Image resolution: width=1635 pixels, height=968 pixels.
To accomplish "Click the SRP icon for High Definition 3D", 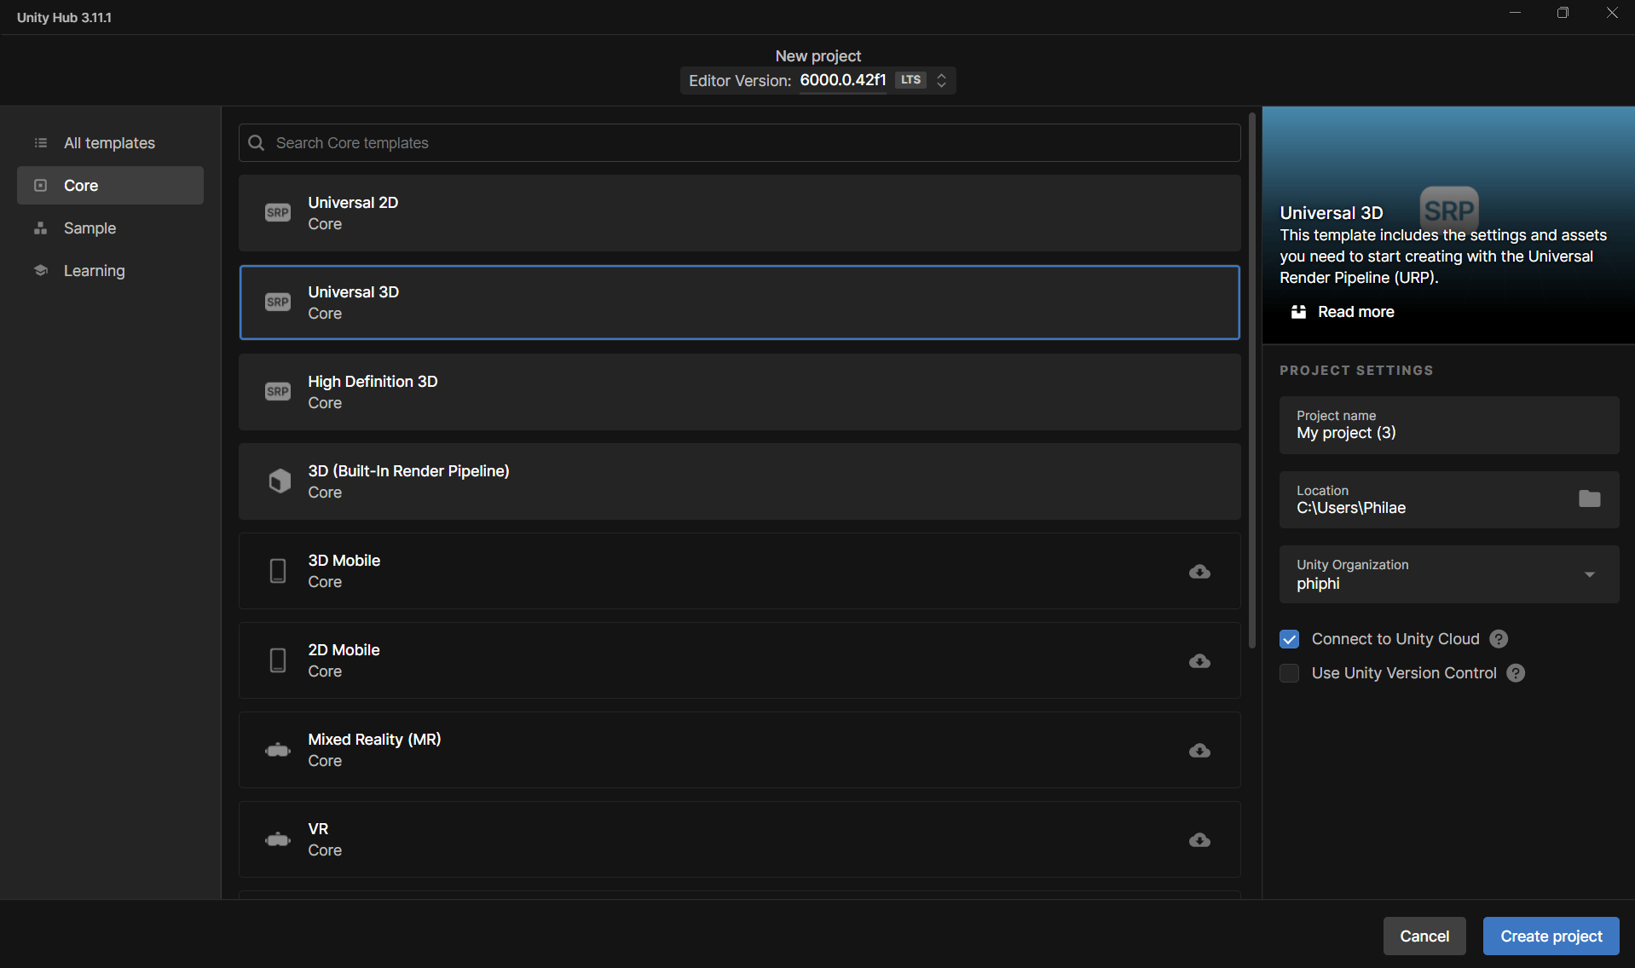I will pos(278,392).
